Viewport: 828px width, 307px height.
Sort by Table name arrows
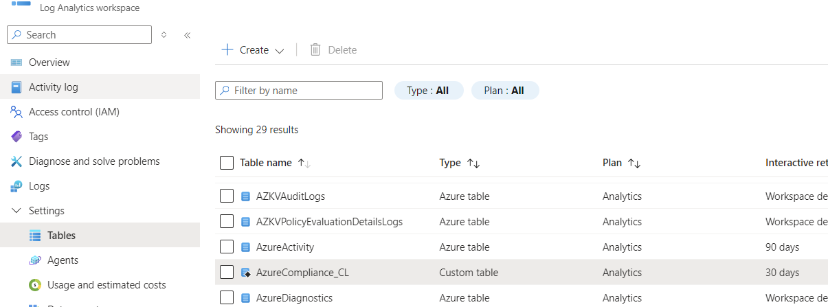coord(304,163)
